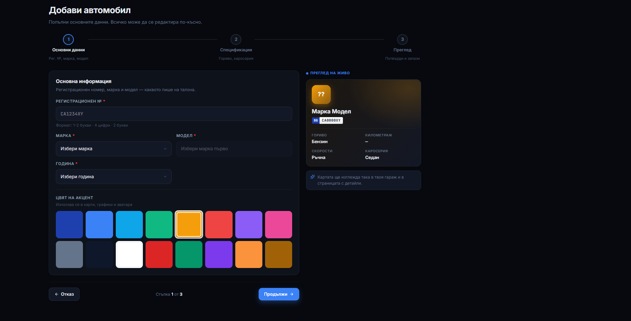Pick the lavender purple swatch in top row
The image size is (631, 321).
click(x=249, y=224)
